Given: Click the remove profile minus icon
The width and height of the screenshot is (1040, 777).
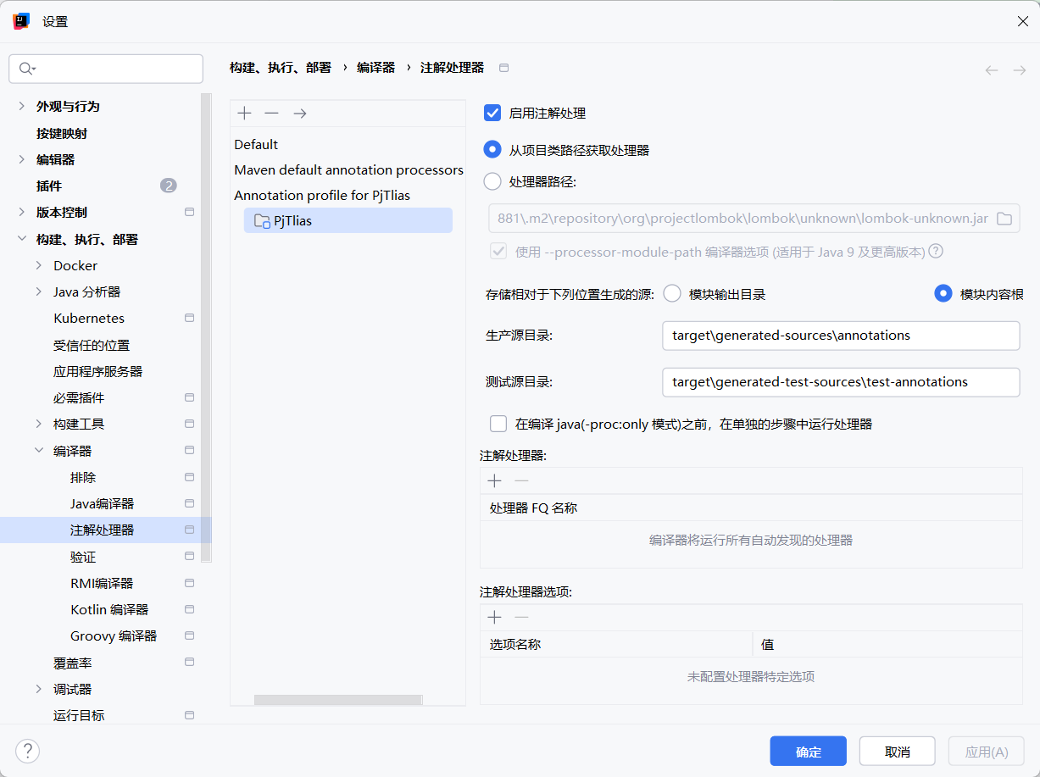Looking at the screenshot, I should [271, 114].
